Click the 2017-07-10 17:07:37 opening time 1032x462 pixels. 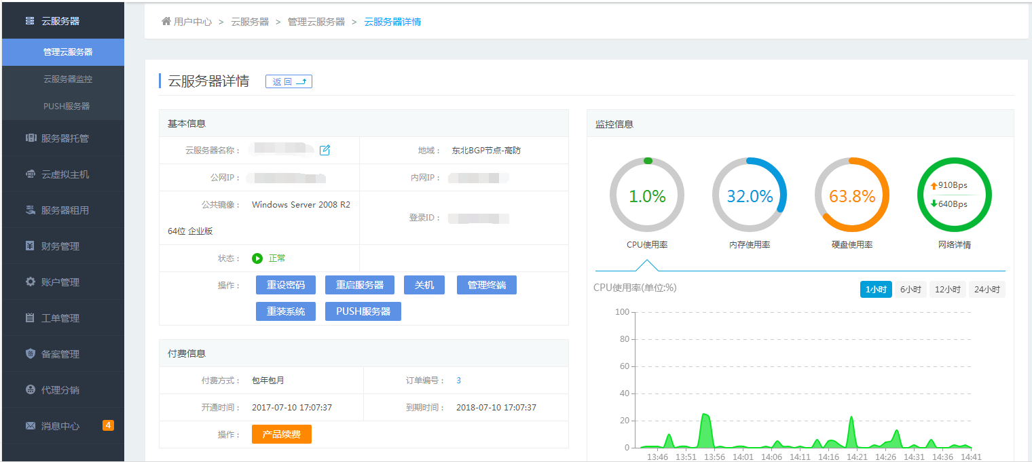[x=292, y=408]
